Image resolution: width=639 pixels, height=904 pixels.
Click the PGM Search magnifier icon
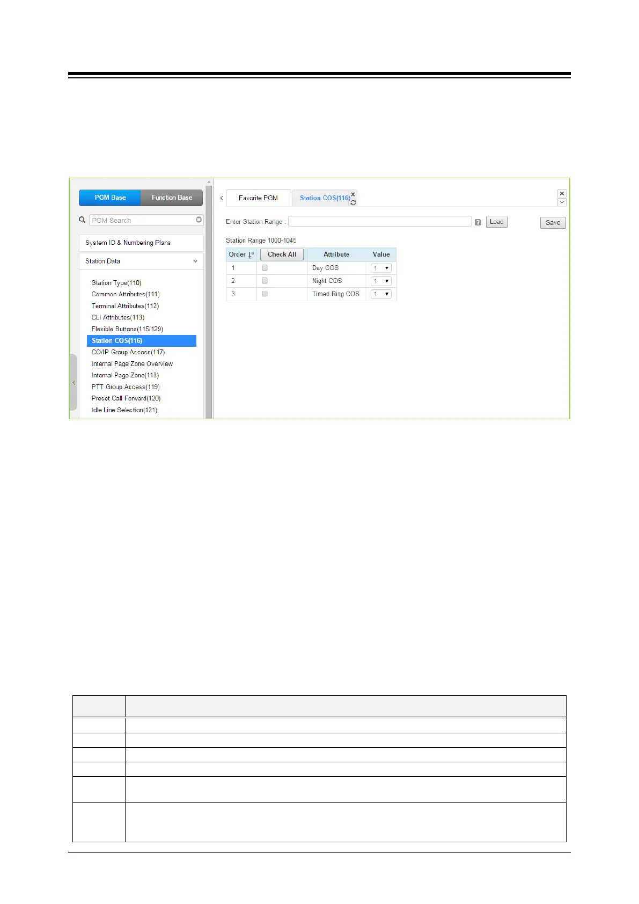pyautogui.click(x=82, y=220)
